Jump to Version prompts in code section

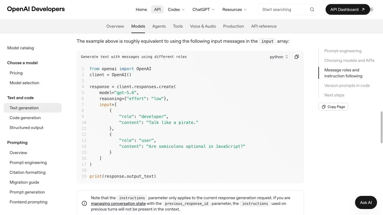point(347,86)
